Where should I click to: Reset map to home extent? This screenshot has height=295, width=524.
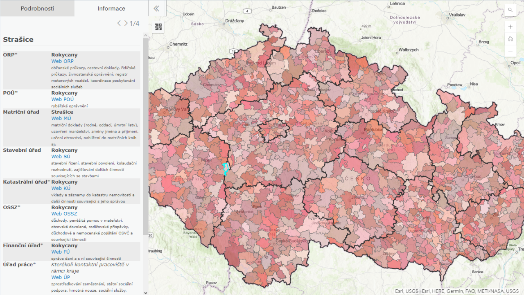[x=510, y=39]
